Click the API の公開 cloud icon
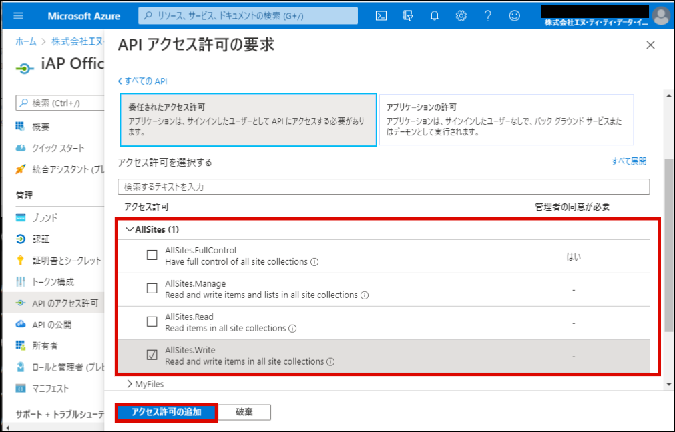The height and width of the screenshot is (432, 675). point(20,324)
